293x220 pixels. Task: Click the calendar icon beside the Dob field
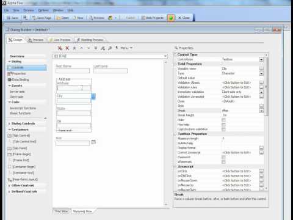93,142
